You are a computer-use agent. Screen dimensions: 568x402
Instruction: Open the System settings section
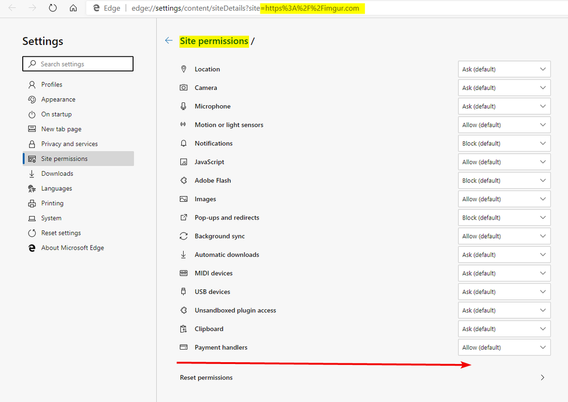coord(78,218)
